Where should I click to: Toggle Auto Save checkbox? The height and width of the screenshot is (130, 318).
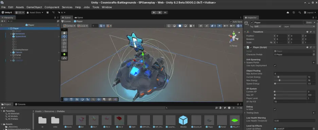pyautogui.click(x=231, y=21)
